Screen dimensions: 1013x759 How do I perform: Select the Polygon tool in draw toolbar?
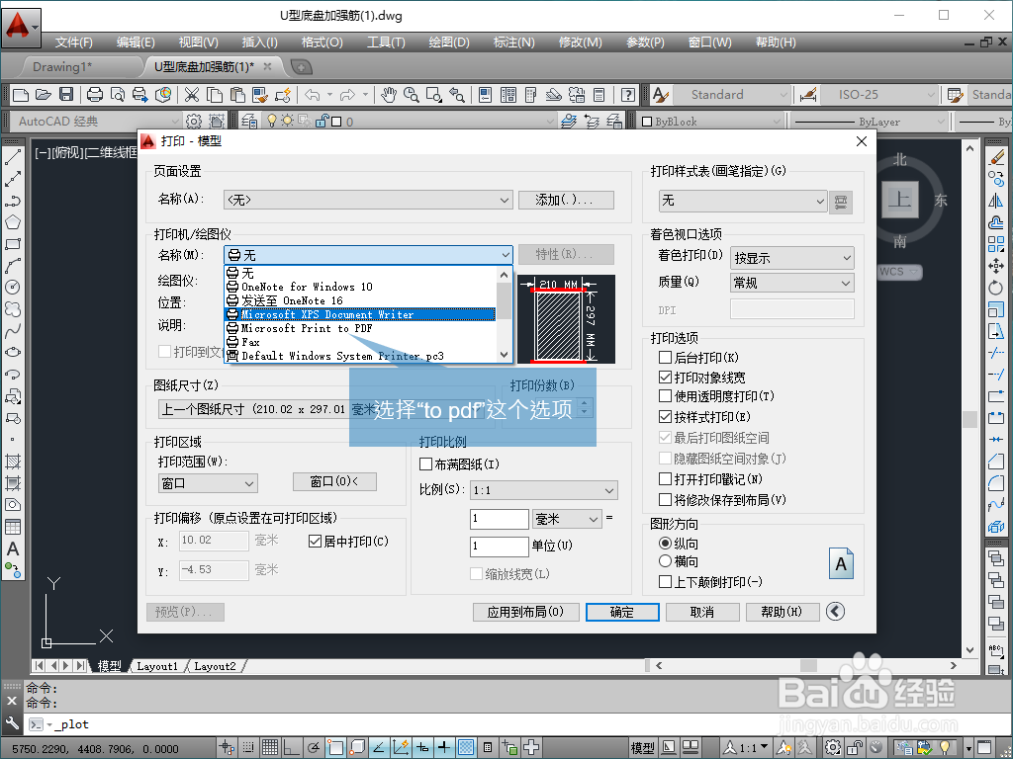pos(13,222)
